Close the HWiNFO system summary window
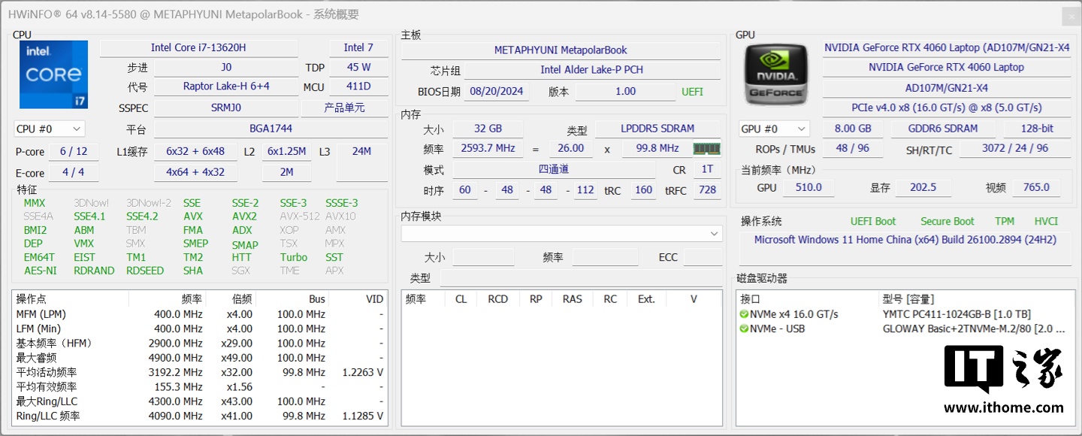This screenshot has height=436, width=1082. tap(1071, 17)
